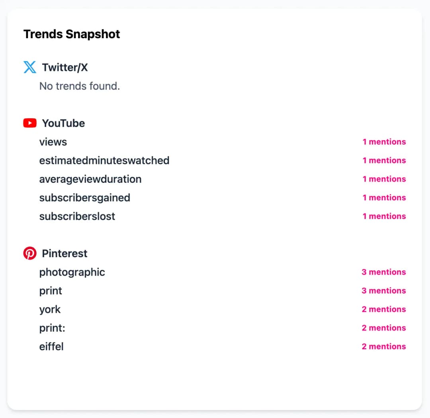Open the 'photographic' Pinterest trend
Viewport: 430px width, 418px height.
coord(72,272)
